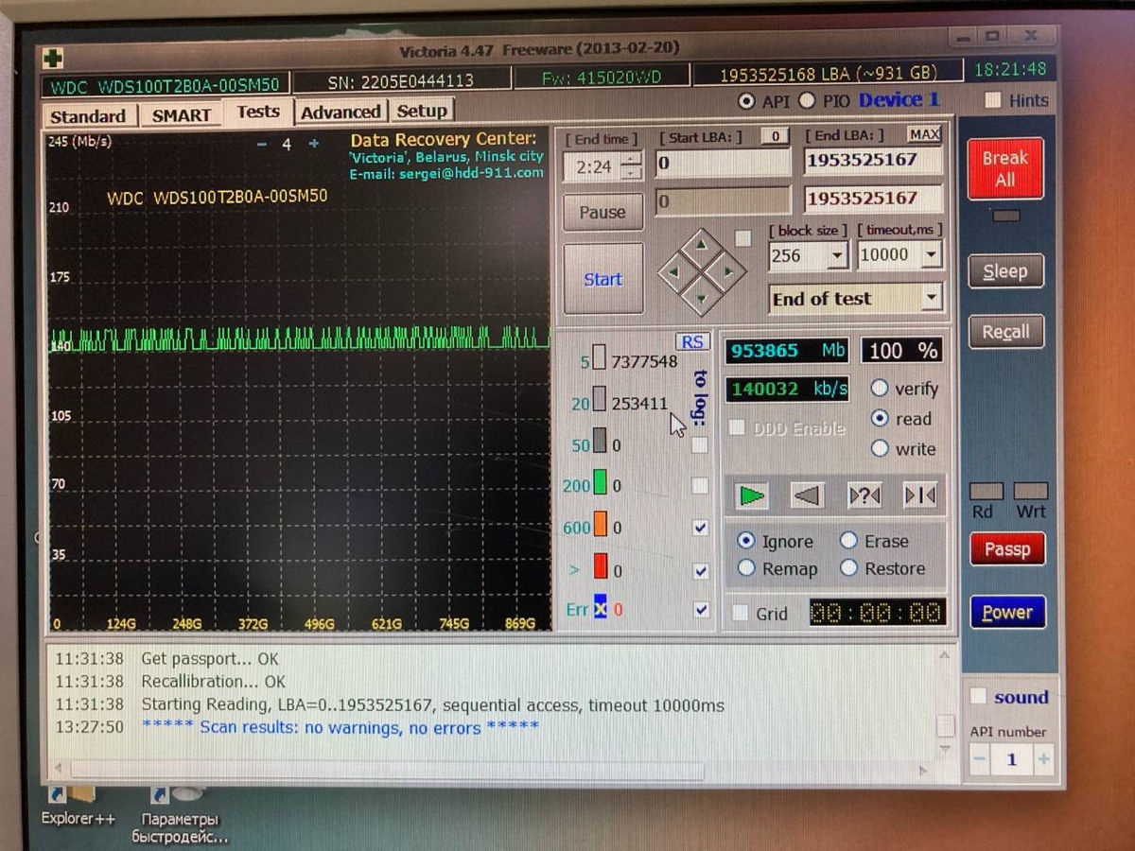This screenshot has height=851, width=1135.
Task: Click the green cross icon in title bar
Action: point(53,58)
